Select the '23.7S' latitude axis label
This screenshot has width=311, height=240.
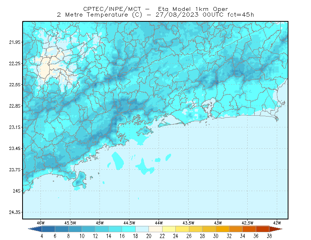[15, 170]
